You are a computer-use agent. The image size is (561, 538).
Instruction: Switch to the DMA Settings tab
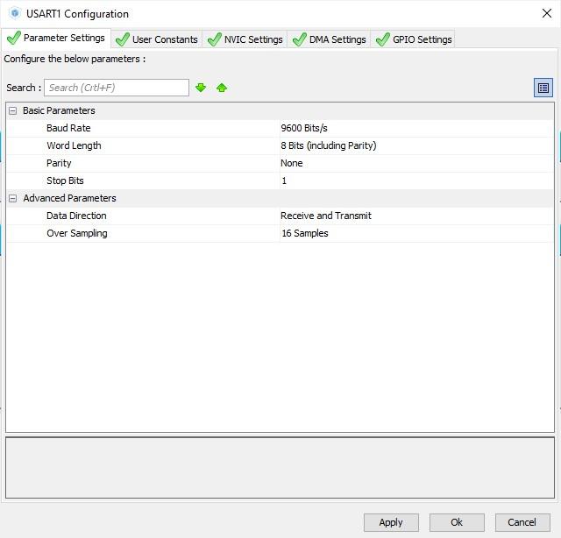[330, 39]
